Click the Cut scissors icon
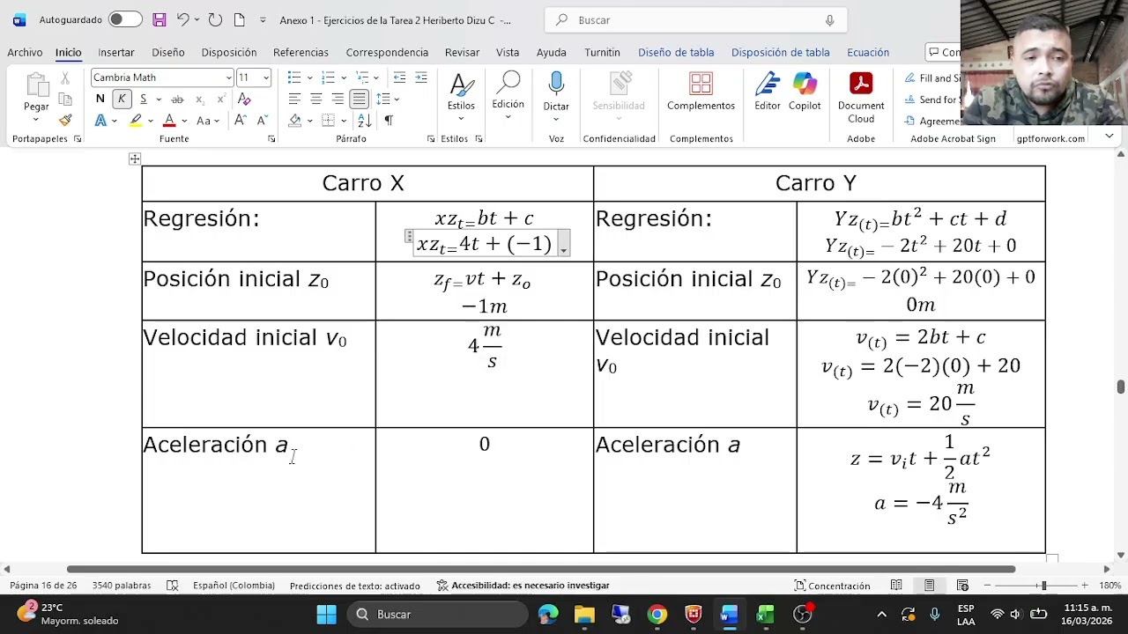 coord(65,78)
